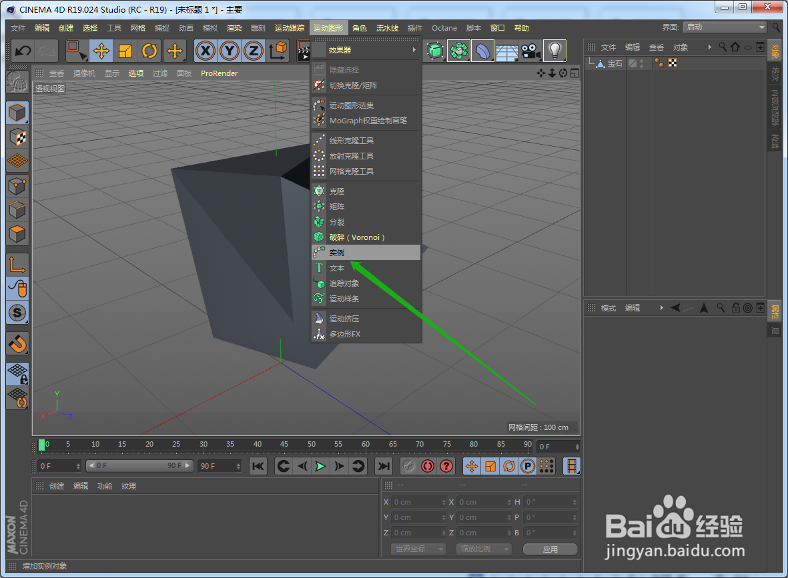Open the array generator icon

click(x=459, y=51)
